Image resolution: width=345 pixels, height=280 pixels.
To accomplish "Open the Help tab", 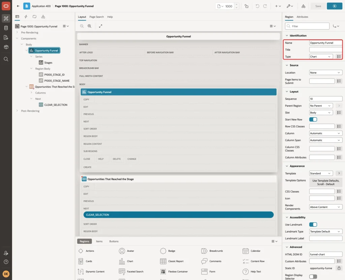I will [x=110, y=17].
